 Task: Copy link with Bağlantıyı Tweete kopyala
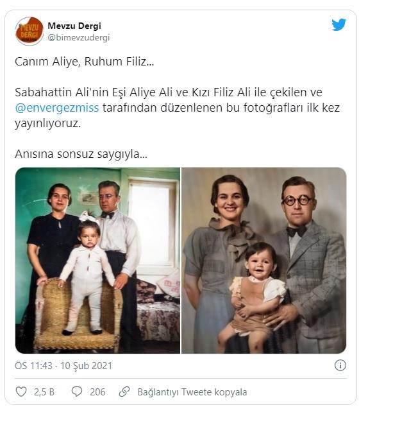192,392
